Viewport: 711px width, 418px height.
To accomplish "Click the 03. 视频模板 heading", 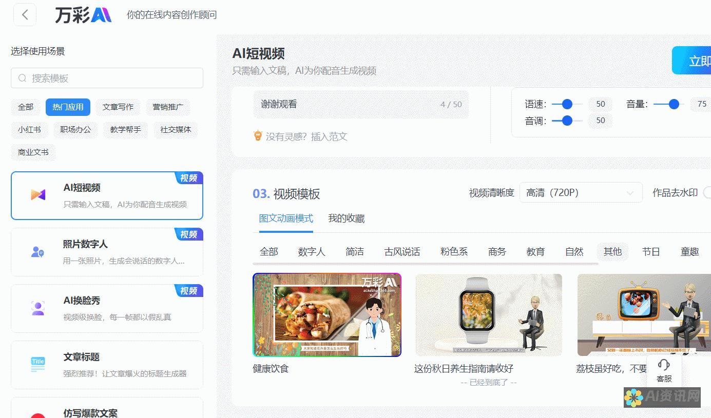I will [x=286, y=194].
